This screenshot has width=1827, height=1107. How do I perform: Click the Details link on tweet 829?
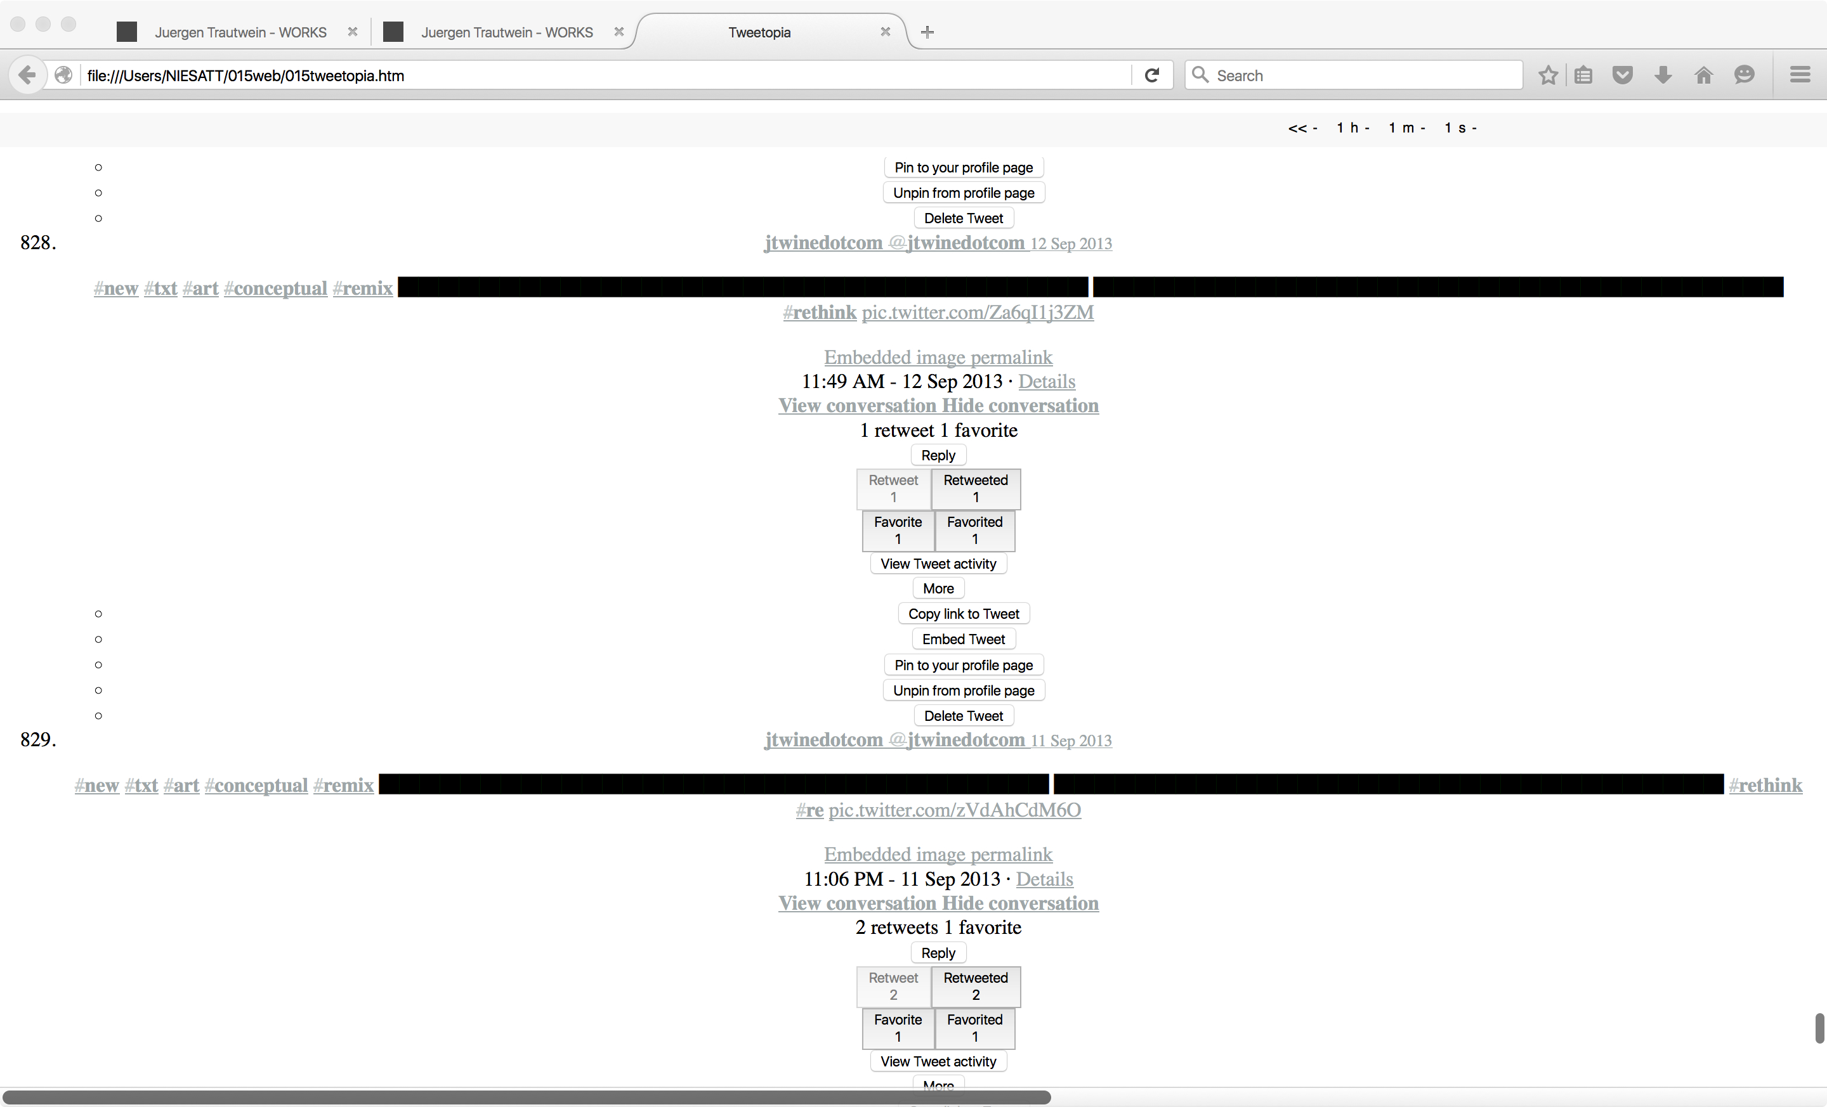click(x=1044, y=879)
